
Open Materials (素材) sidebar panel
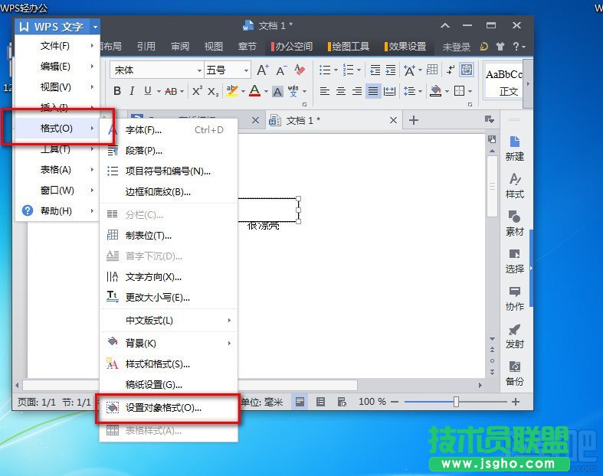click(x=515, y=223)
